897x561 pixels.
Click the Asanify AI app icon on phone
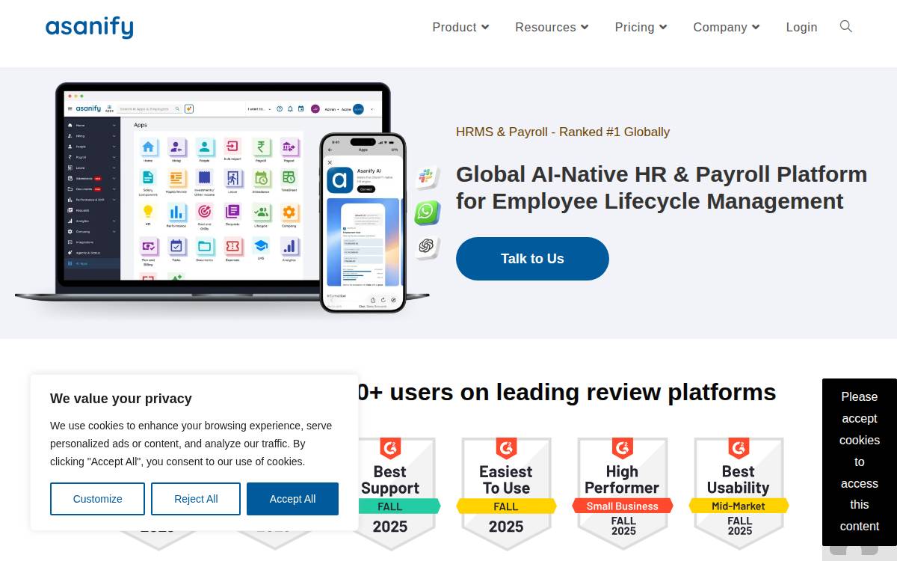coord(339,180)
